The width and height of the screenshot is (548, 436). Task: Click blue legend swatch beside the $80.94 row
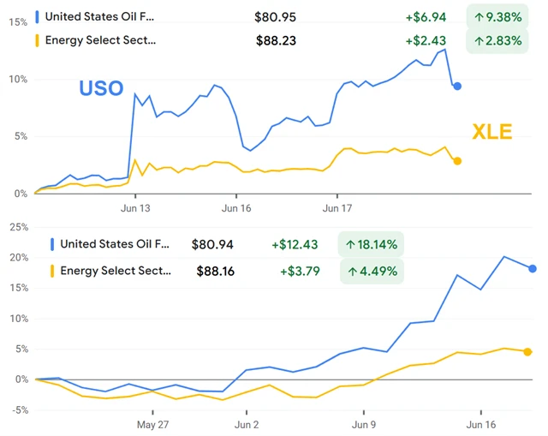click(52, 245)
